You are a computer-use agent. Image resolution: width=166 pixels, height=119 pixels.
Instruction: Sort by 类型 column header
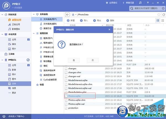point(129,25)
